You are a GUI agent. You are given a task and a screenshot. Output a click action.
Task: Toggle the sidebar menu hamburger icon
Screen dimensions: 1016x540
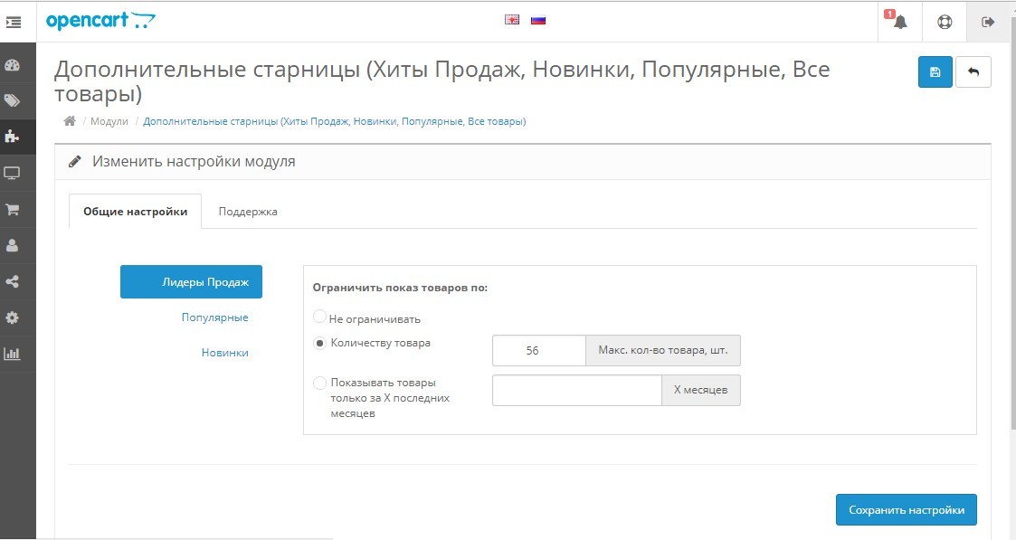coord(13,22)
